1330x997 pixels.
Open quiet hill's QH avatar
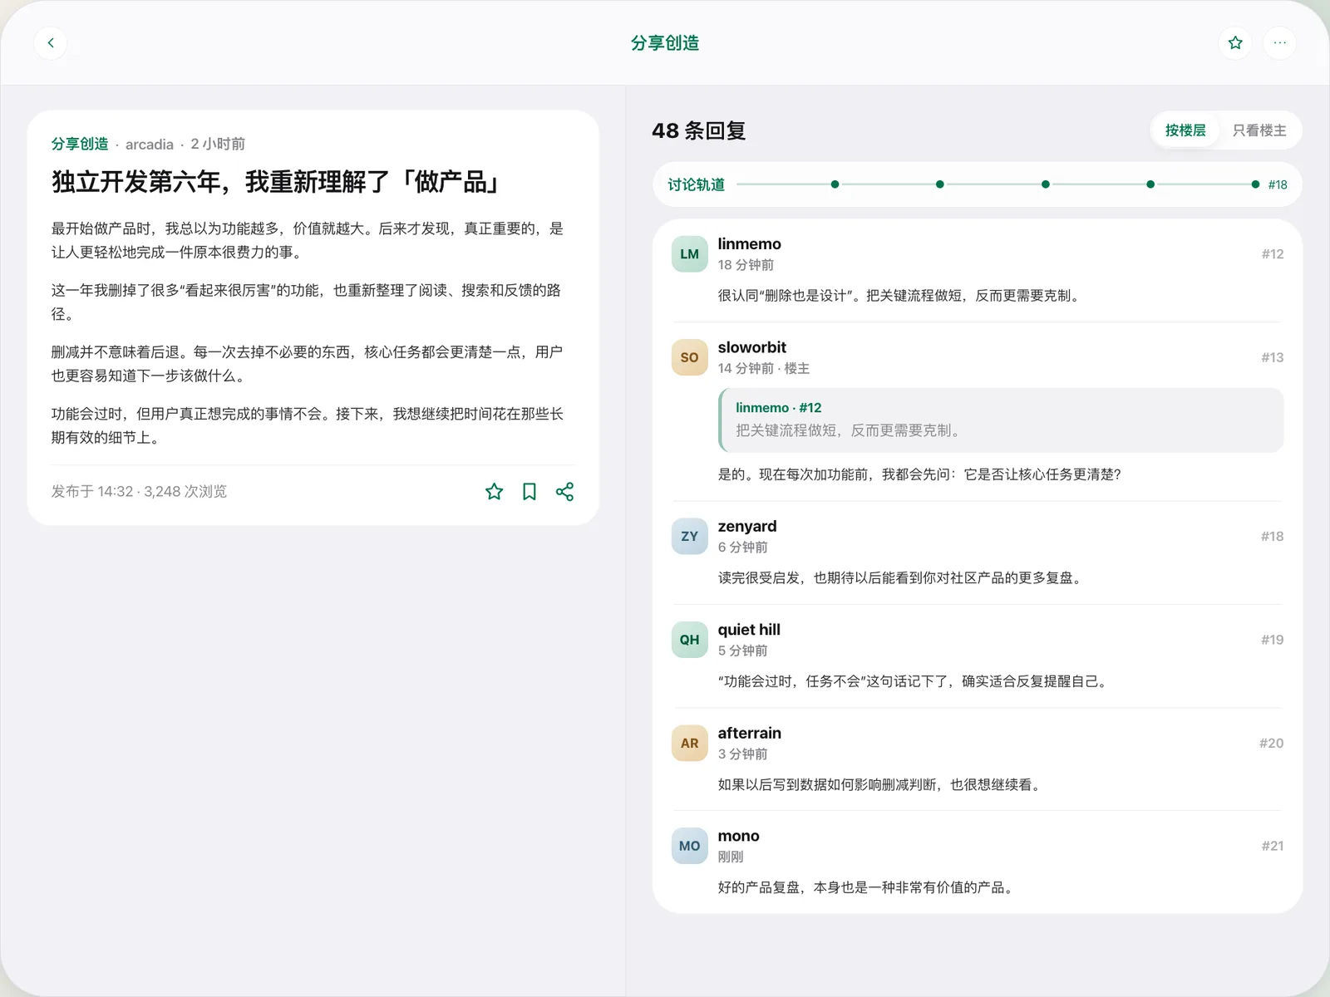[x=689, y=640]
